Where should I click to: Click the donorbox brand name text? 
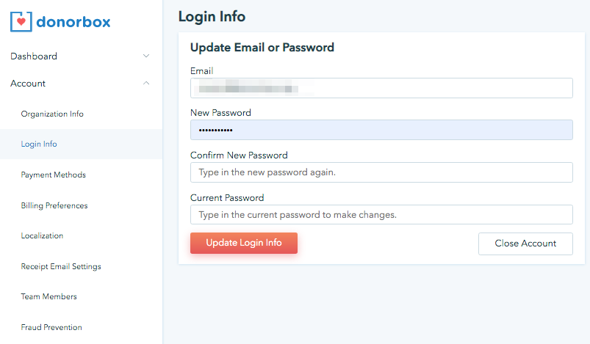tap(73, 21)
